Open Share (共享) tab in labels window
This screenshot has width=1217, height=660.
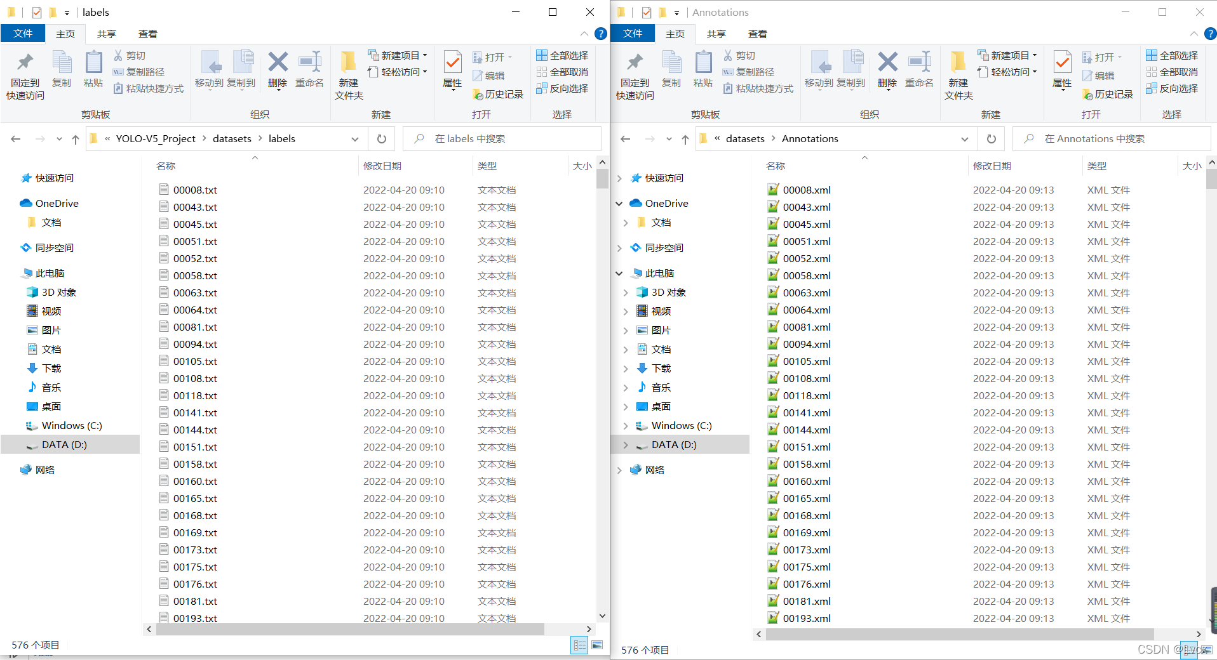[x=107, y=34]
